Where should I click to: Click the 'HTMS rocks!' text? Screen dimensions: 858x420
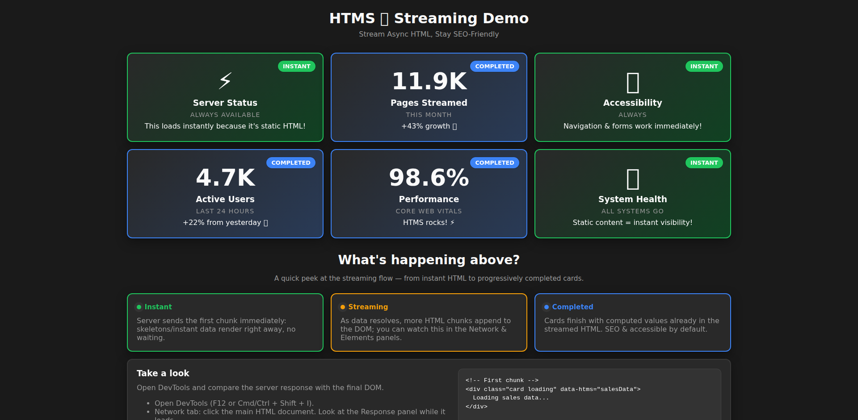tap(429, 223)
